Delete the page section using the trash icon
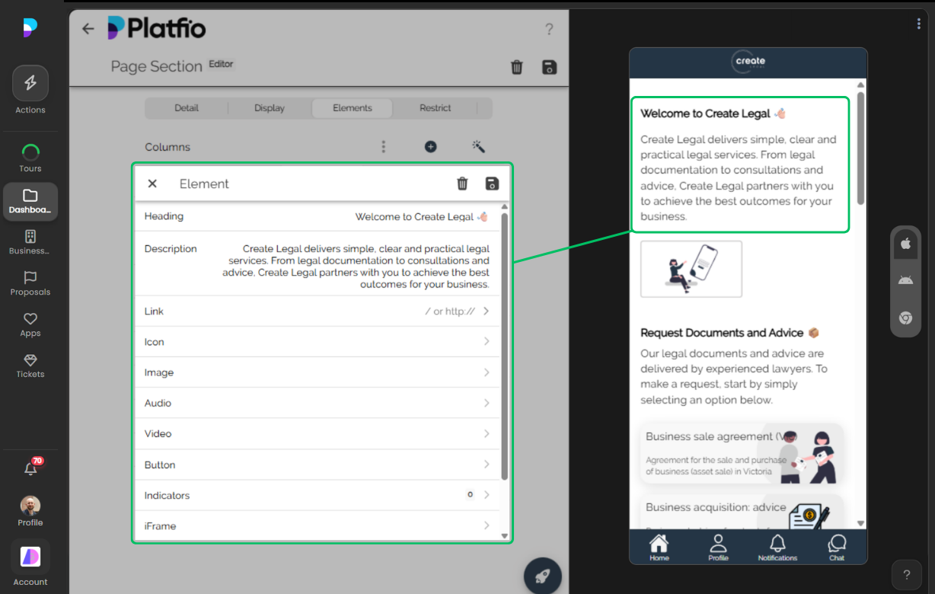935x594 pixels. 517,67
